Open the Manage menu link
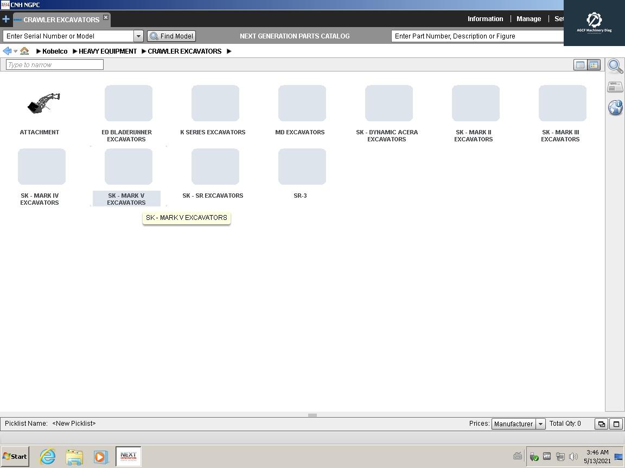625x468 pixels. point(528,18)
